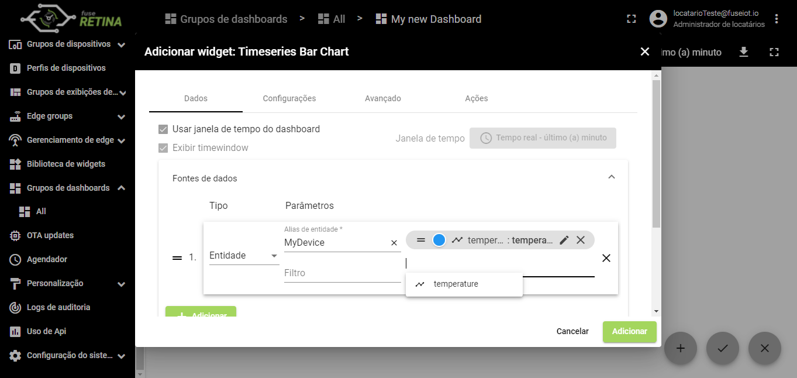The height and width of the screenshot is (378, 797).
Task: Apply changes checkmark floating button
Action: coord(723,348)
